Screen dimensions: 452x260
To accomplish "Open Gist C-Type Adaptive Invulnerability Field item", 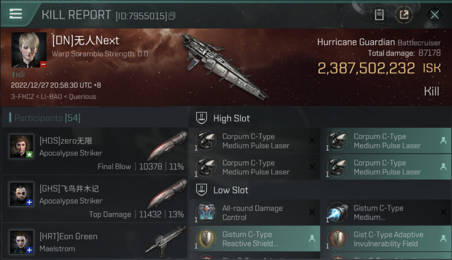I will click(x=386, y=239).
